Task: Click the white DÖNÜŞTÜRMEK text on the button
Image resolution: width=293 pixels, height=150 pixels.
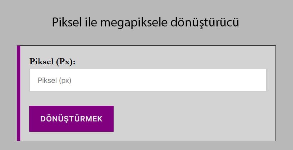Action: pos(71,119)
